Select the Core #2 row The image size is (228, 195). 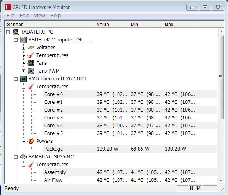click(x=130, y=110)
